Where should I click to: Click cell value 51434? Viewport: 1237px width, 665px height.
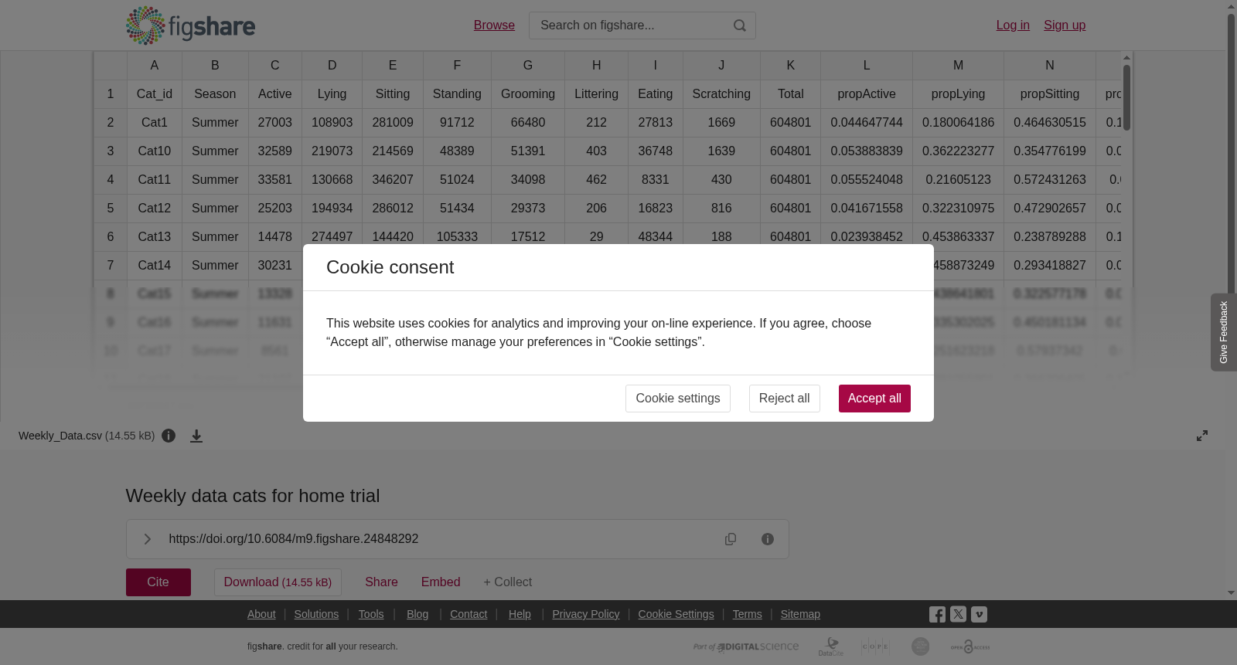[457, 209]
